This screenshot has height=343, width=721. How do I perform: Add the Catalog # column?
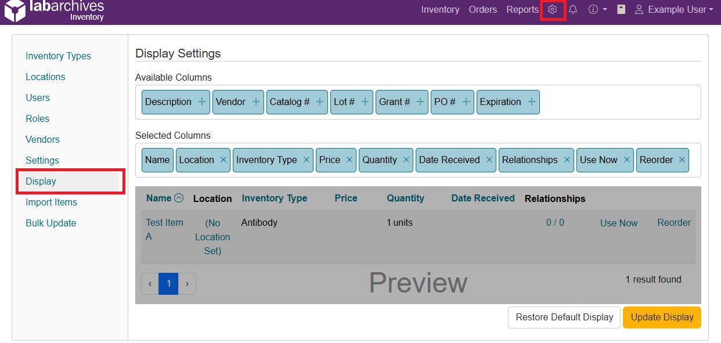pos(319,102)
